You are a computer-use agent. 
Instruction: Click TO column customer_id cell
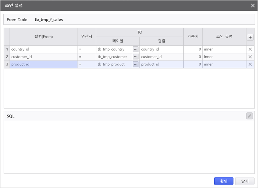[x=161, y=57]
